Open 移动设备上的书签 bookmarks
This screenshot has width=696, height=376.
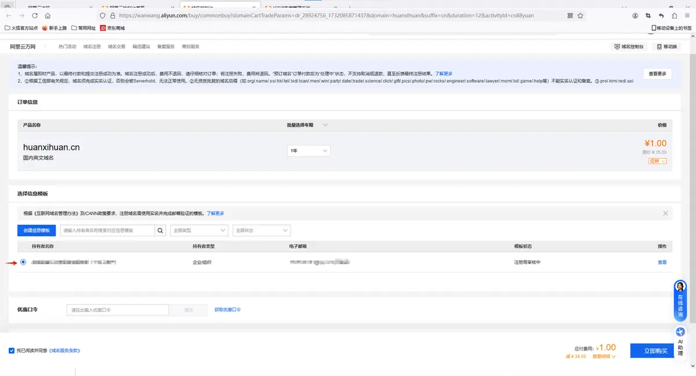[672, 28]
